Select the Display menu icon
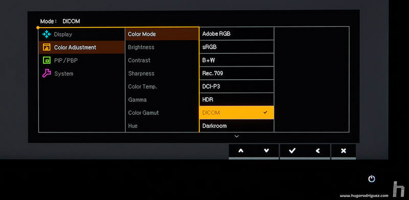The image size is (409, 200). click(x=47, y=34)
